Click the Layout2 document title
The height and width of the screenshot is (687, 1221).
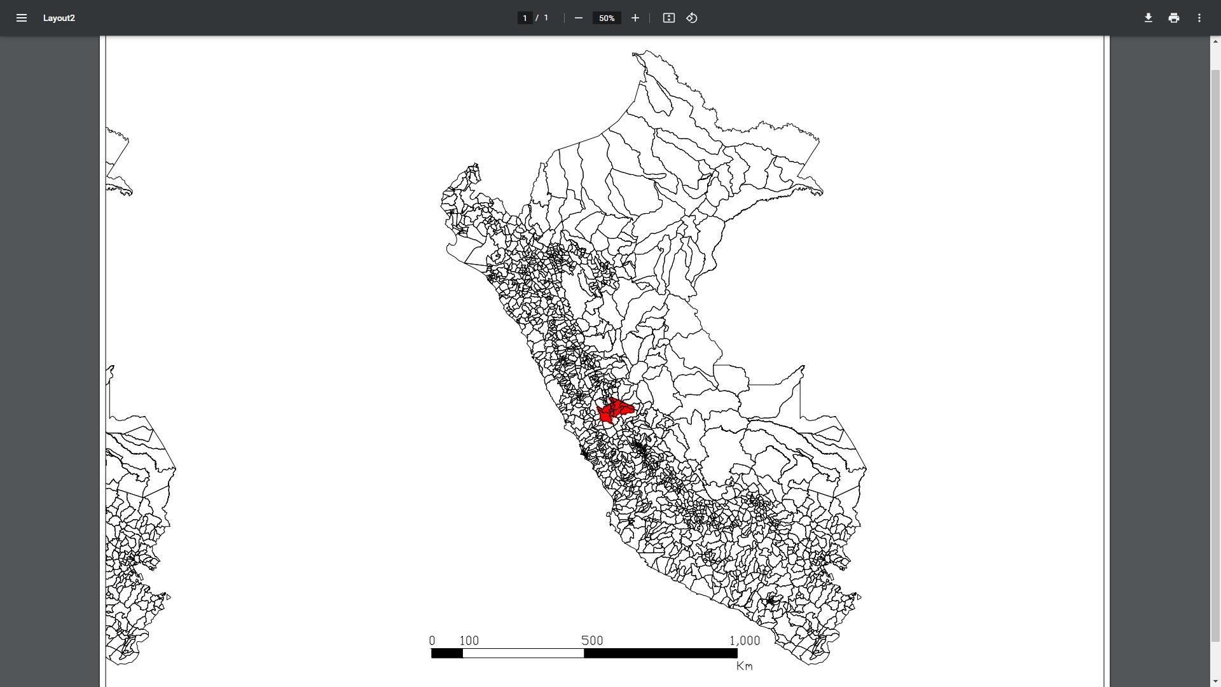59,18
